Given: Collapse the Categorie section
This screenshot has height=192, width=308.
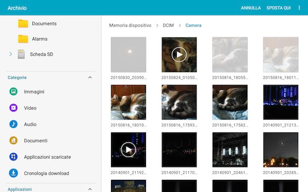Looking at the screenshot, I should 90,78.
